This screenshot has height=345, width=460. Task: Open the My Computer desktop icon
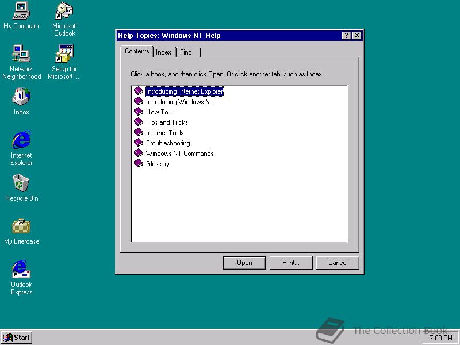(21, 16)
